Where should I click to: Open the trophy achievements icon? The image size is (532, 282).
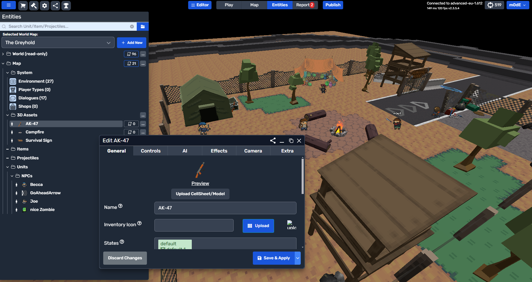pyautogui.click(x=66, y=5)
